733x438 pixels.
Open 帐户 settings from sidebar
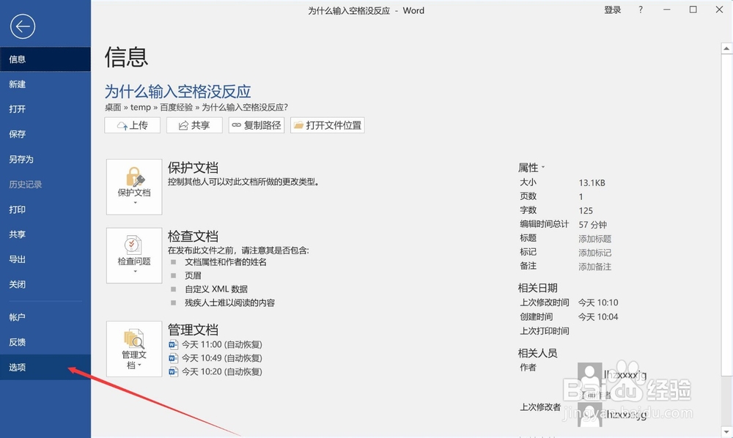(x=45, y=317)
